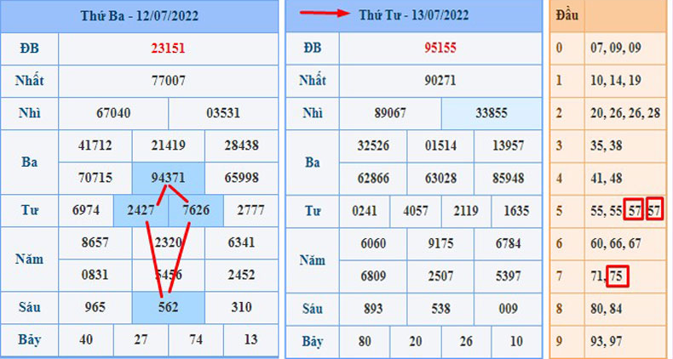Click the red arrow beside Thứ Tư header

[x=326, y=14]
